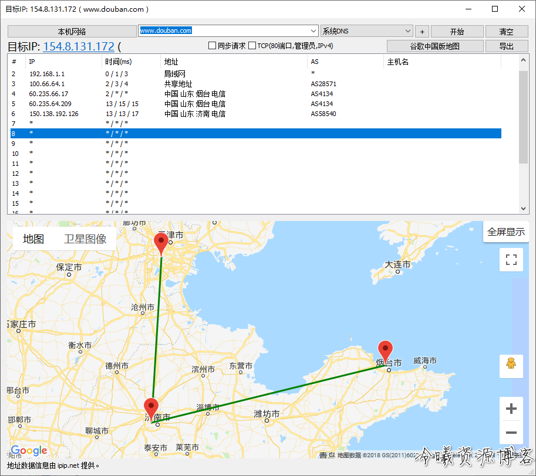Close the traceroute window
This screenshot has width=536, height=476.
(522, 9)
